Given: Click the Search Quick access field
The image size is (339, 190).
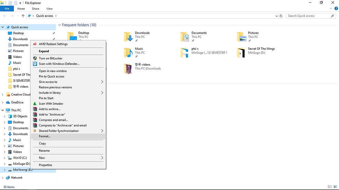Looking at the screenshot, I should [x=311, y=16].
